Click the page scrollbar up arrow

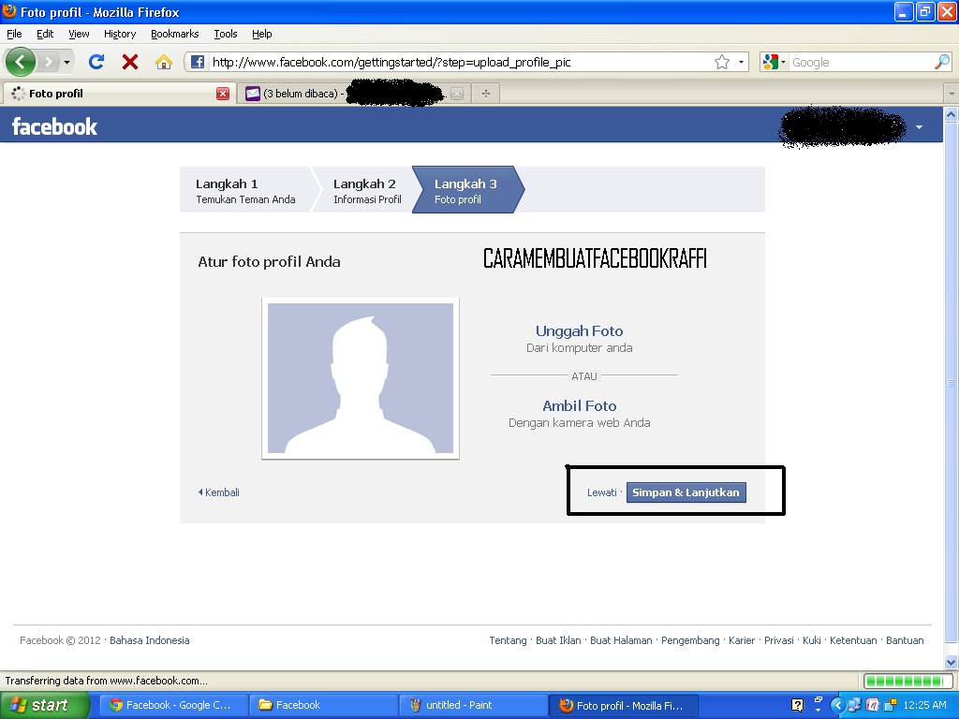coord(952,114)
